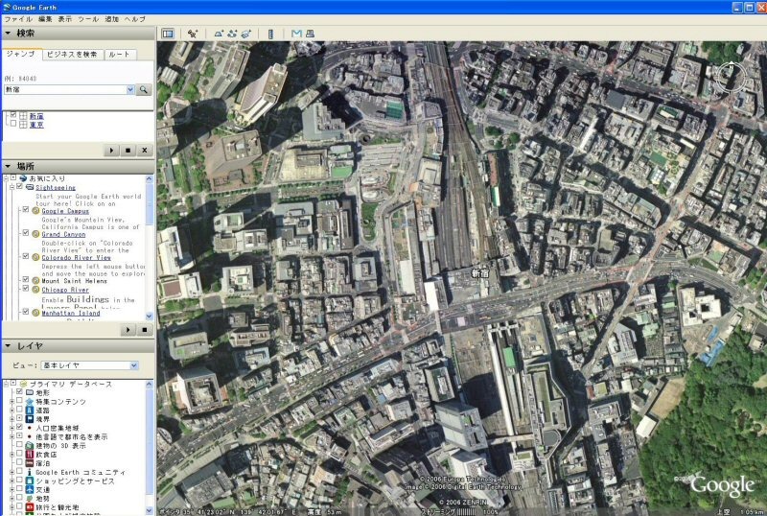The image size is (767, 516).
Task: Open the 表示 menu
Action: pyautogui.click(x=65, y=19)
